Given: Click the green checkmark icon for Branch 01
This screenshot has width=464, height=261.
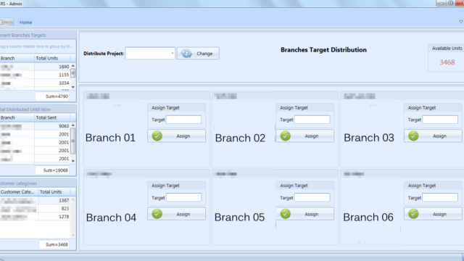Looking at the screenshot, I should pos(157,136).
